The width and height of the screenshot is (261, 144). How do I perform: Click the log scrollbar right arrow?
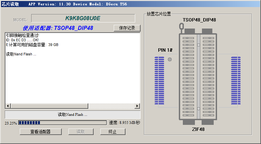pos(137,106)
